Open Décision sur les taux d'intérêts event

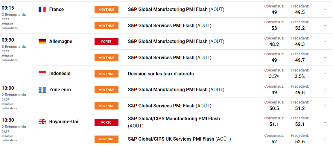click(161, 74)
